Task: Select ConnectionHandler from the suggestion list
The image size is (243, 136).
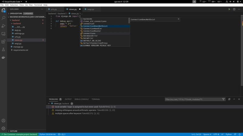Action: (93, 28)
